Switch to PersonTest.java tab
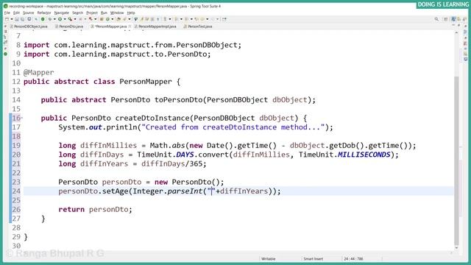This screenshot has height=265, width=471. click(198, 26)
